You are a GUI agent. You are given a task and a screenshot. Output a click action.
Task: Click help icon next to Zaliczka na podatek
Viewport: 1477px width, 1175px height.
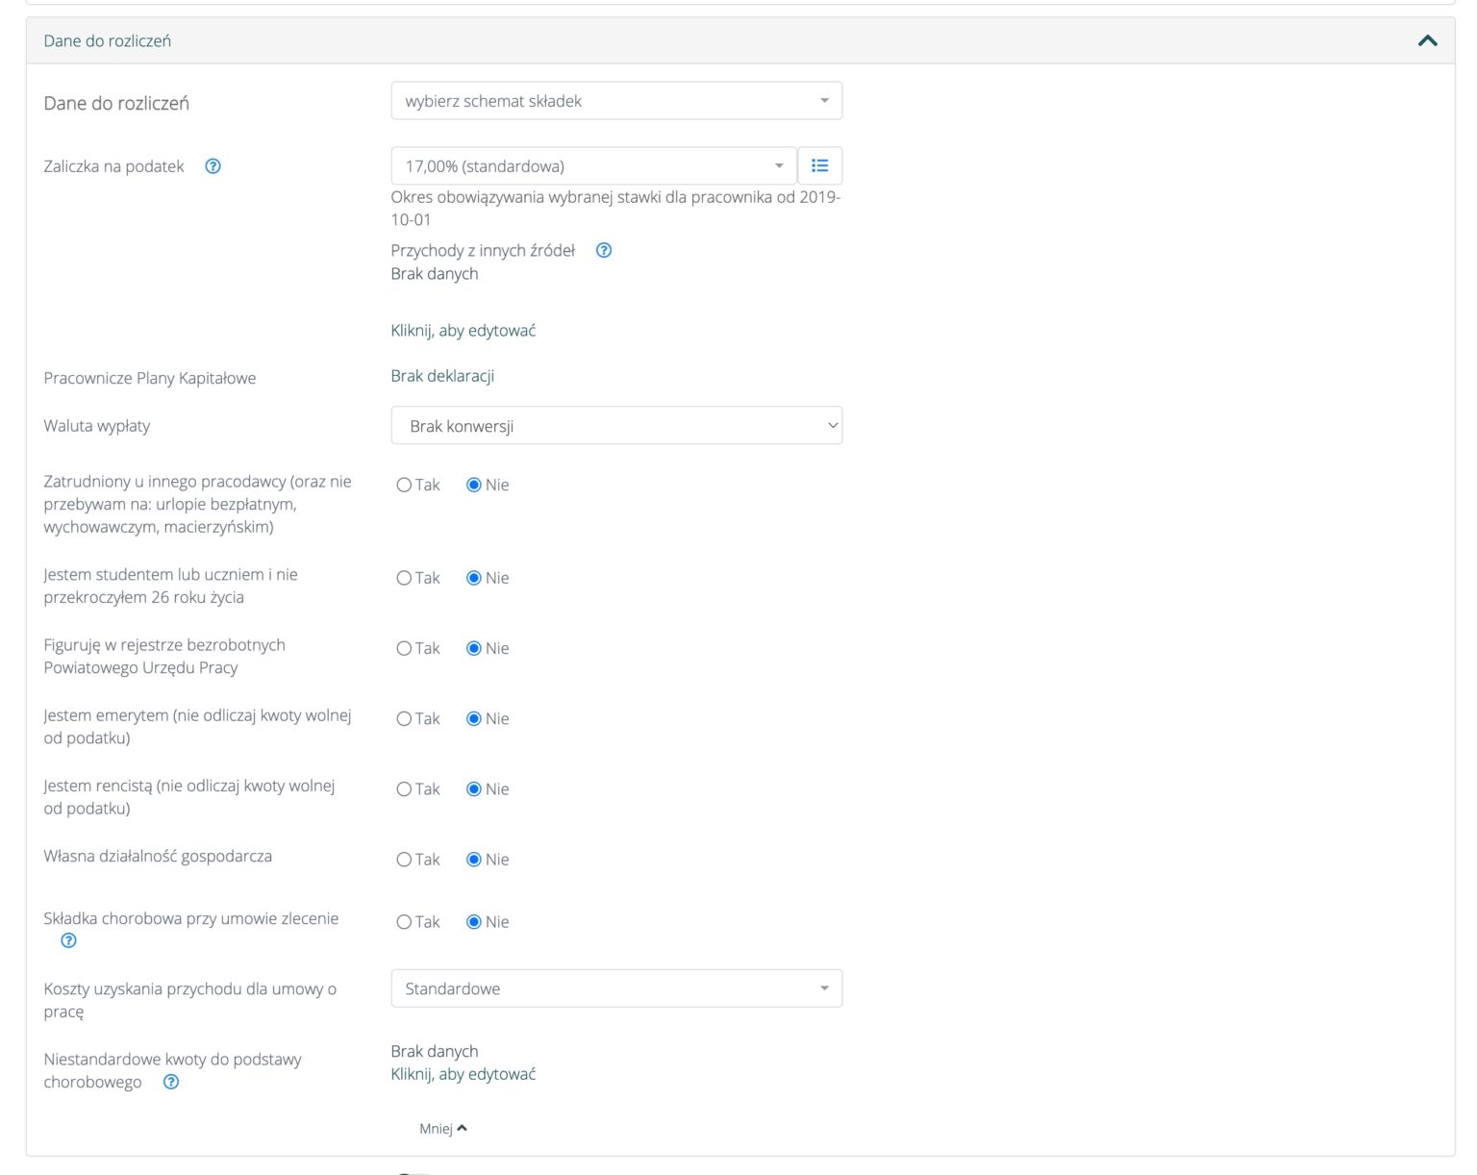coord(213,166)
